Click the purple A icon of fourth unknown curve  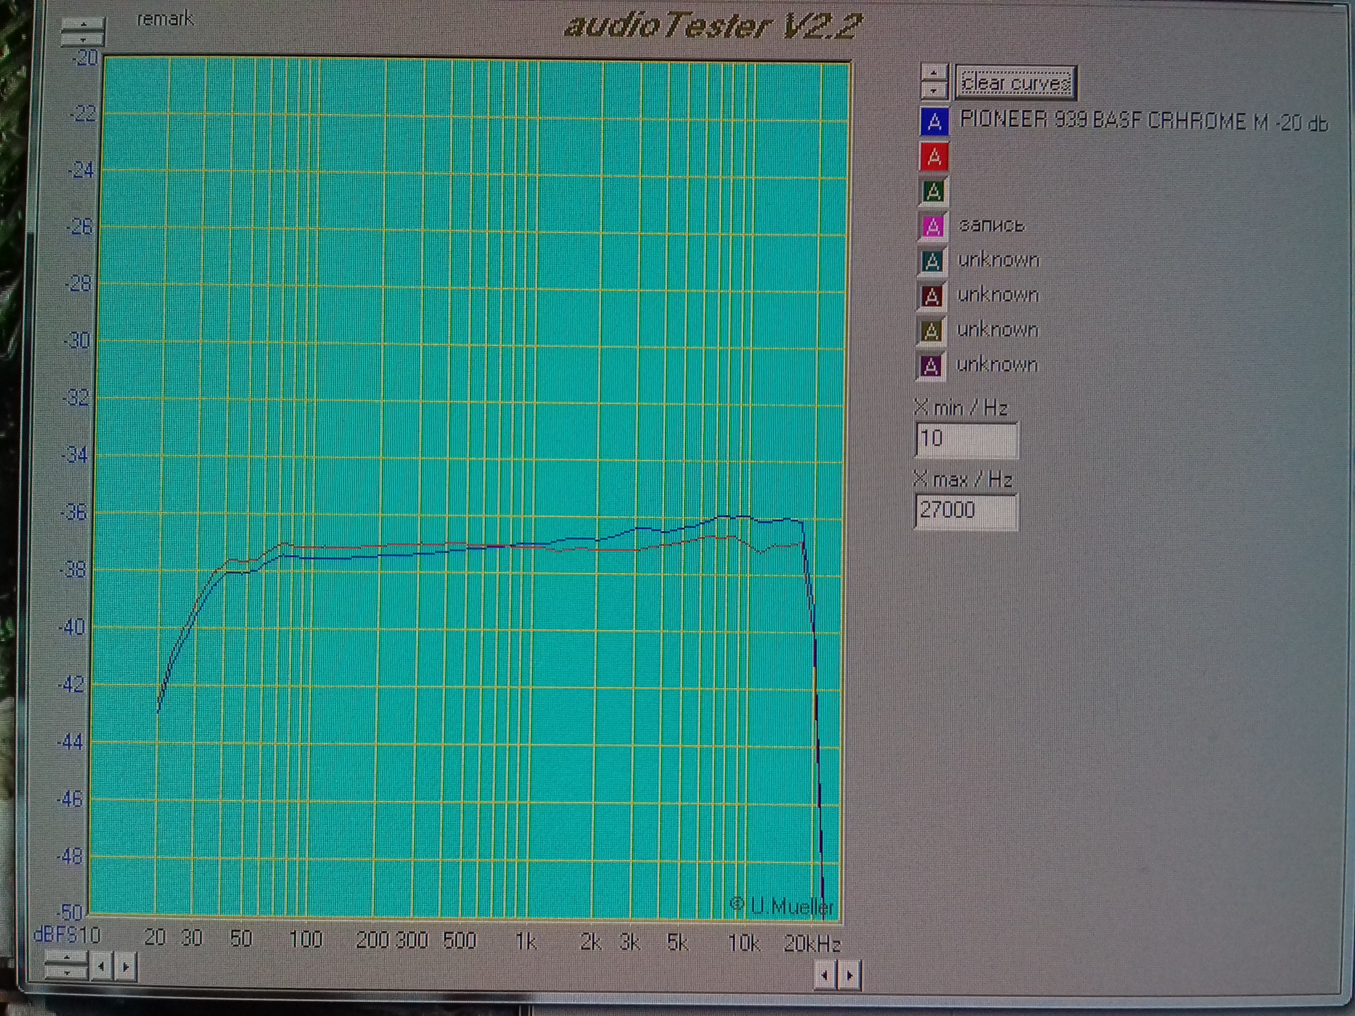point(931,366)
